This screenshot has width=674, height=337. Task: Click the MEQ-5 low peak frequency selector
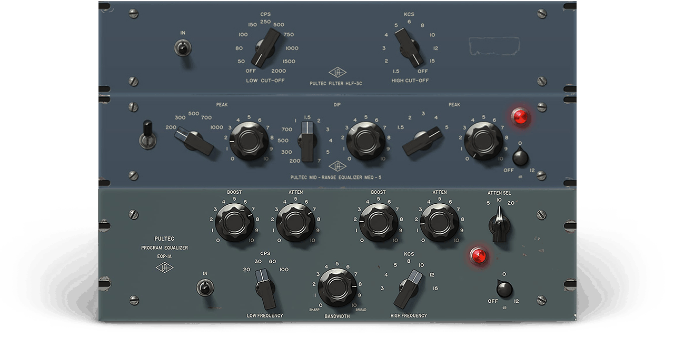194,141
